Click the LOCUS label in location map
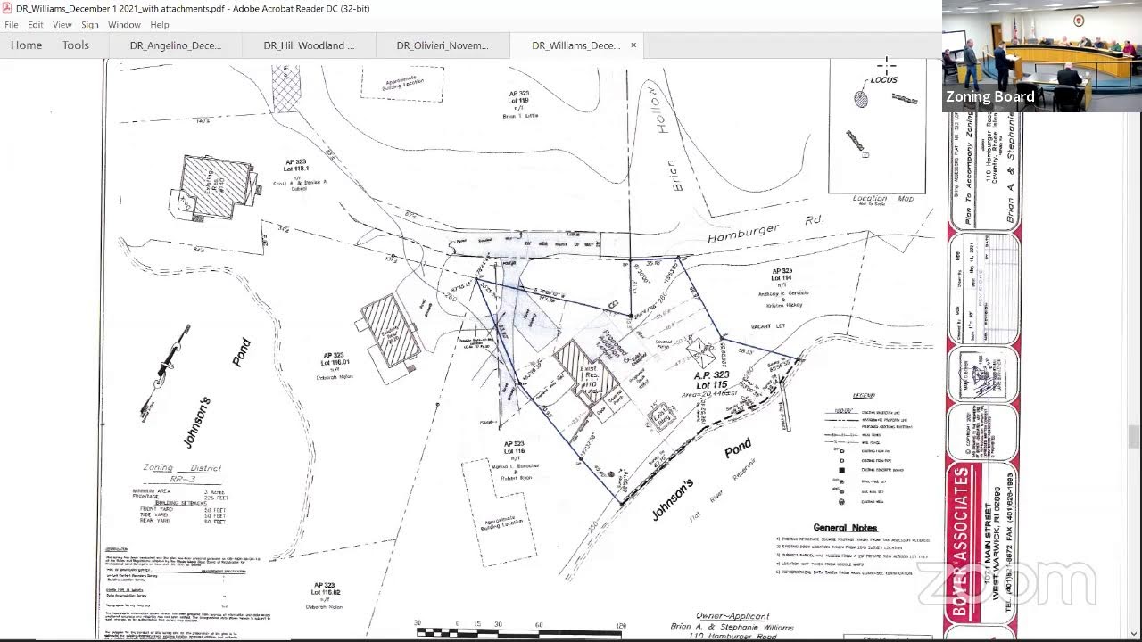The width and height of the screenshot is (1142, 642). [x=884, y=79]
